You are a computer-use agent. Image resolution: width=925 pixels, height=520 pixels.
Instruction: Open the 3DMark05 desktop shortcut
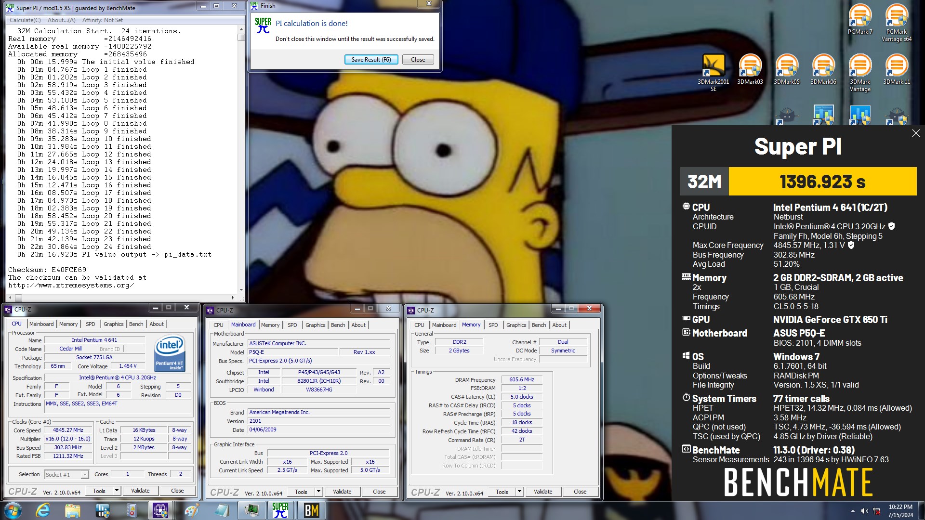pos(787,69)
